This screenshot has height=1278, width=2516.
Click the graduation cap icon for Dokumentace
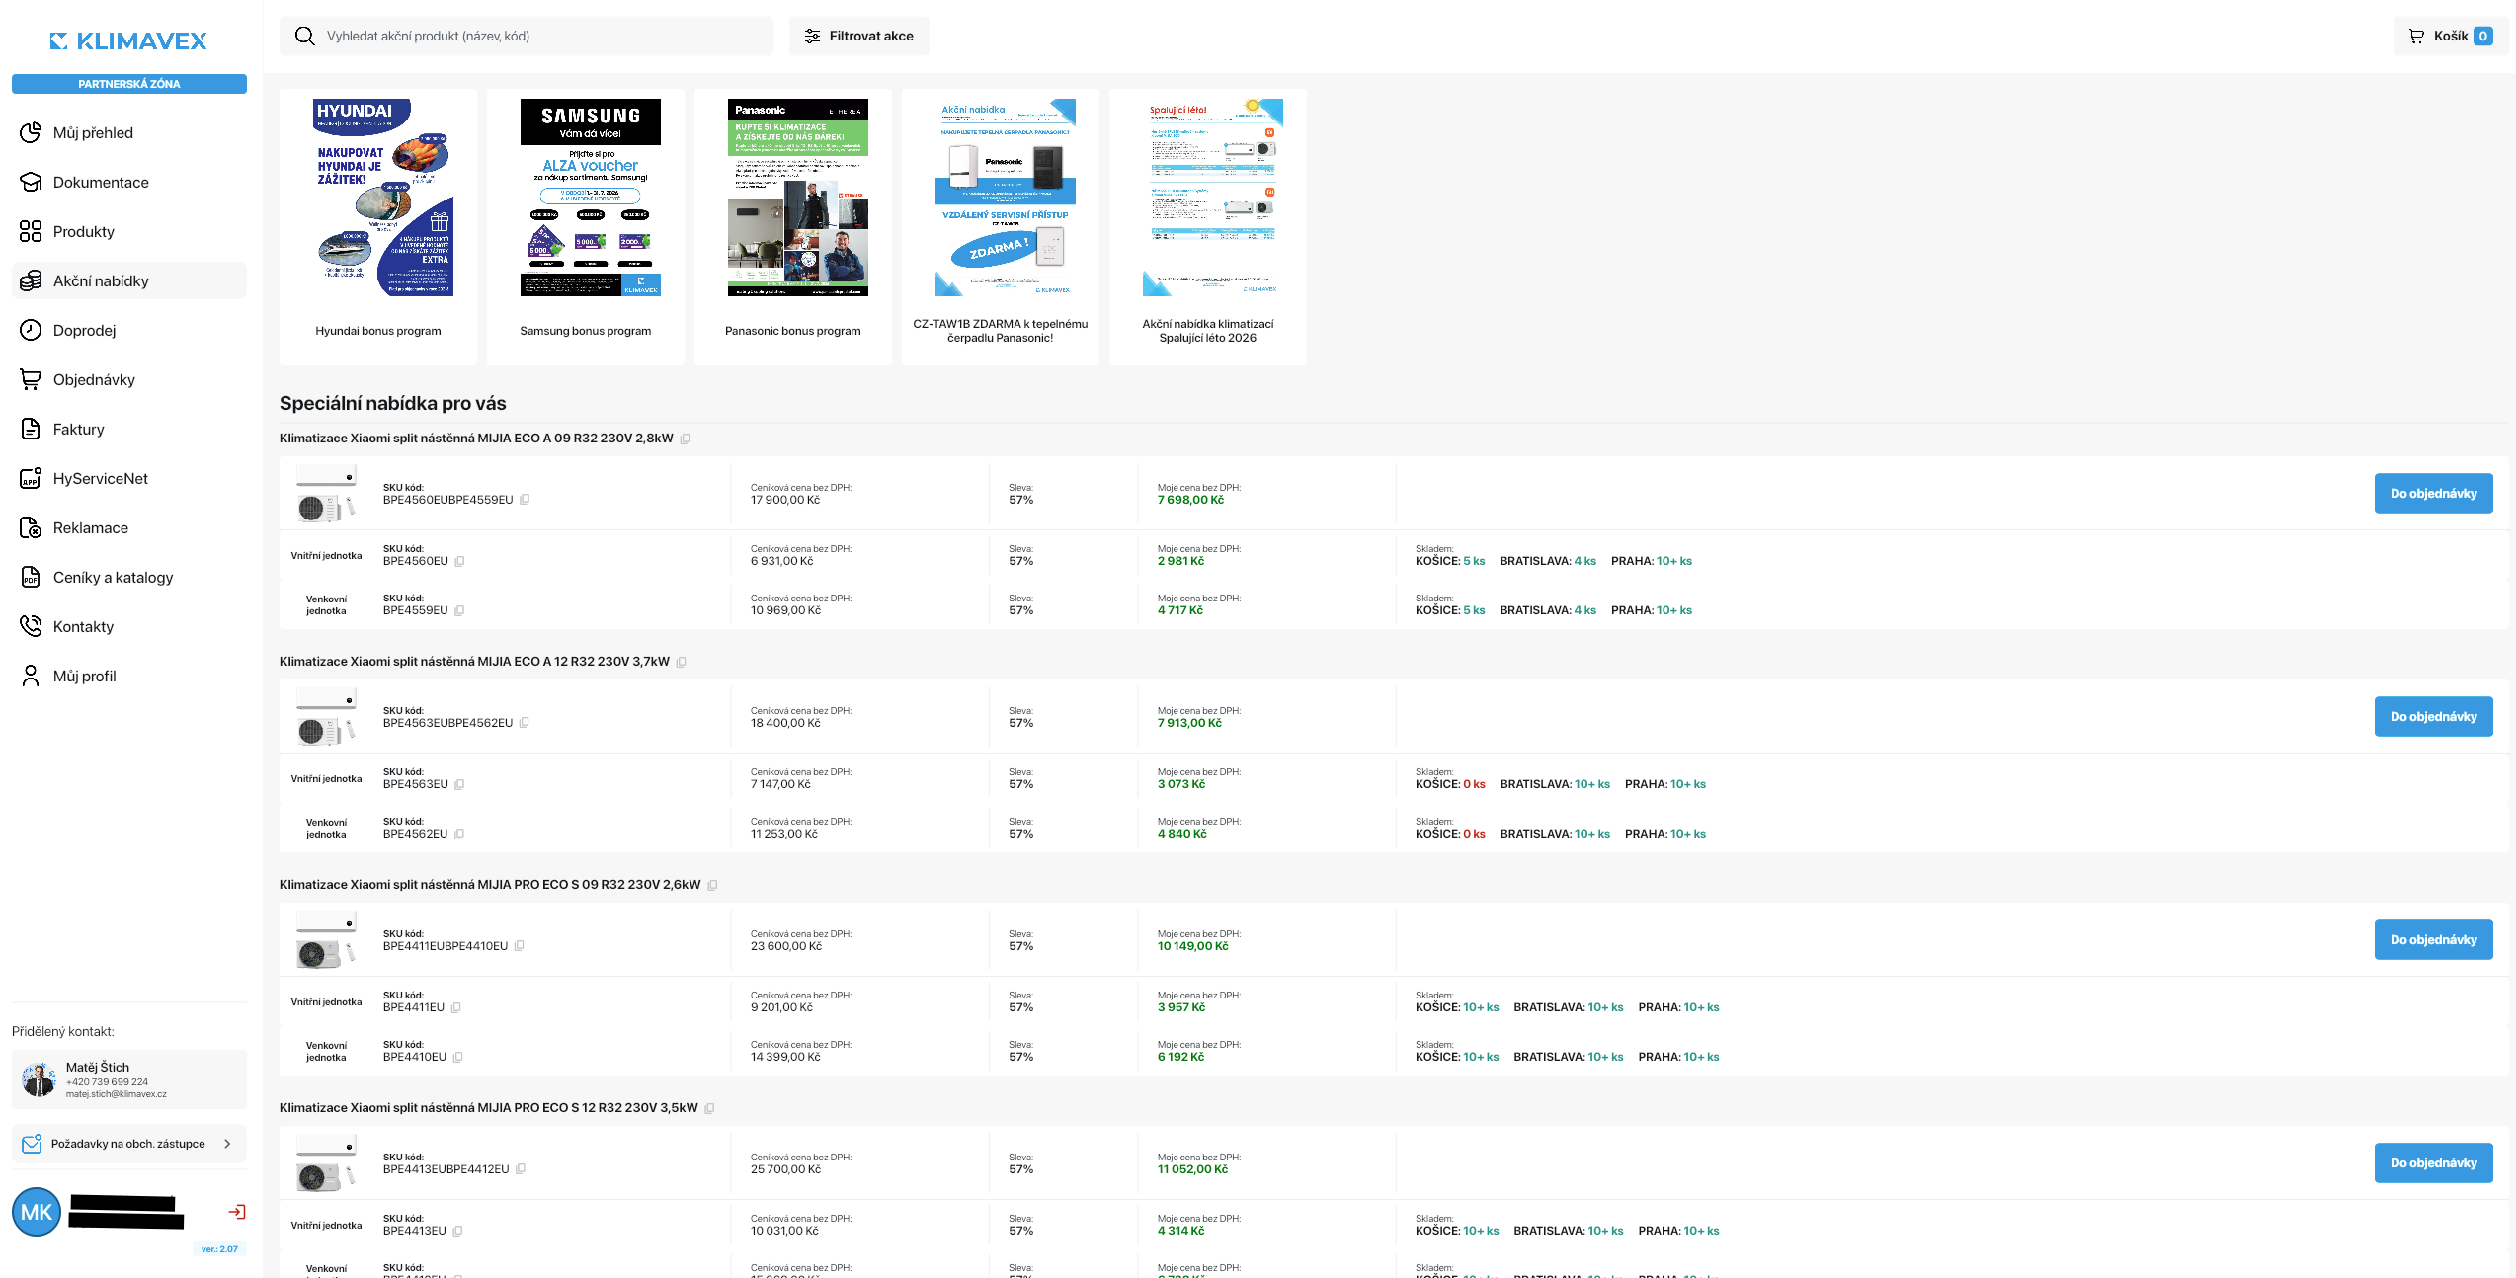(31, 182)
